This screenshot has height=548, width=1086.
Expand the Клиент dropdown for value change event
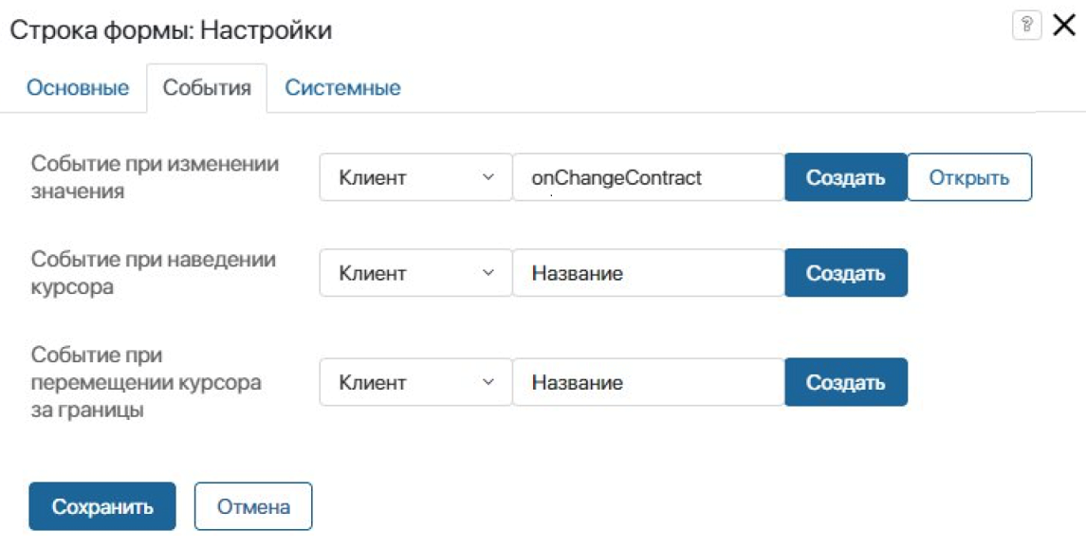click(x=414, y=177)
